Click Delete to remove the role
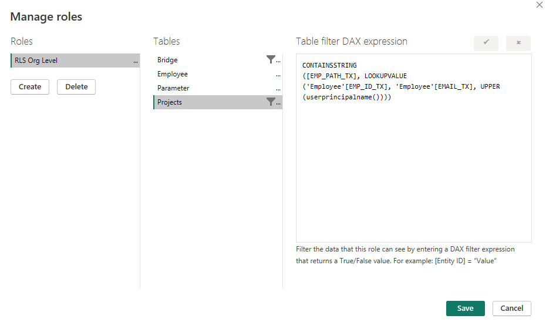 (x=76, y=87)
